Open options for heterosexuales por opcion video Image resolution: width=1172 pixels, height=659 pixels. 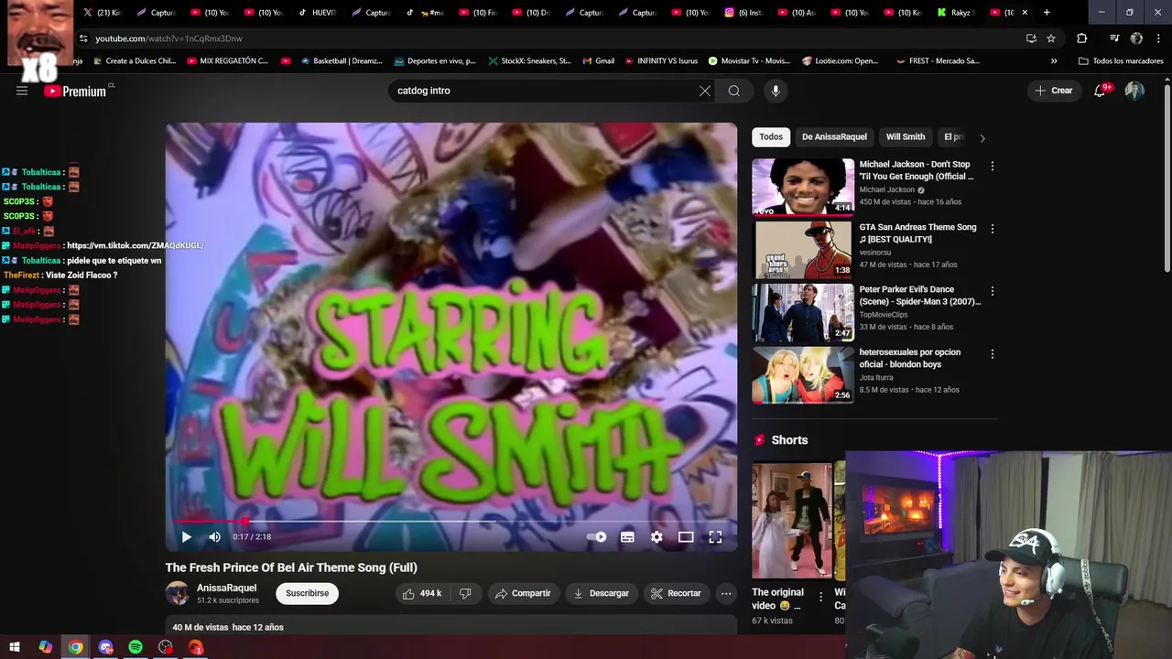click(x=992, y=354)
